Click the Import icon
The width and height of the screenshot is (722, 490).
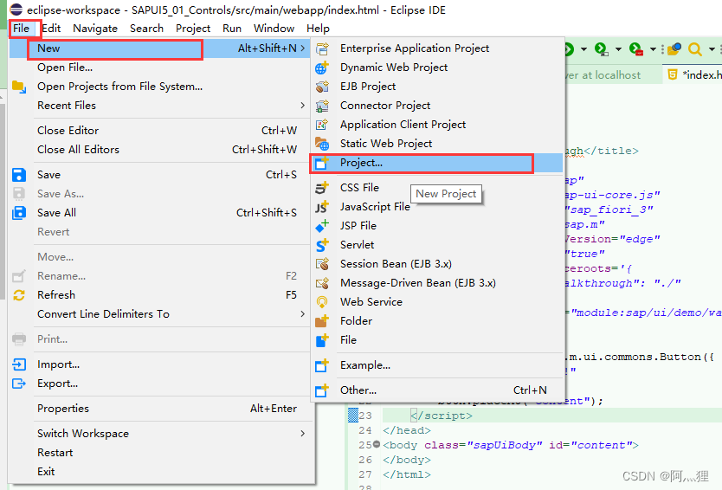[19, 364]
